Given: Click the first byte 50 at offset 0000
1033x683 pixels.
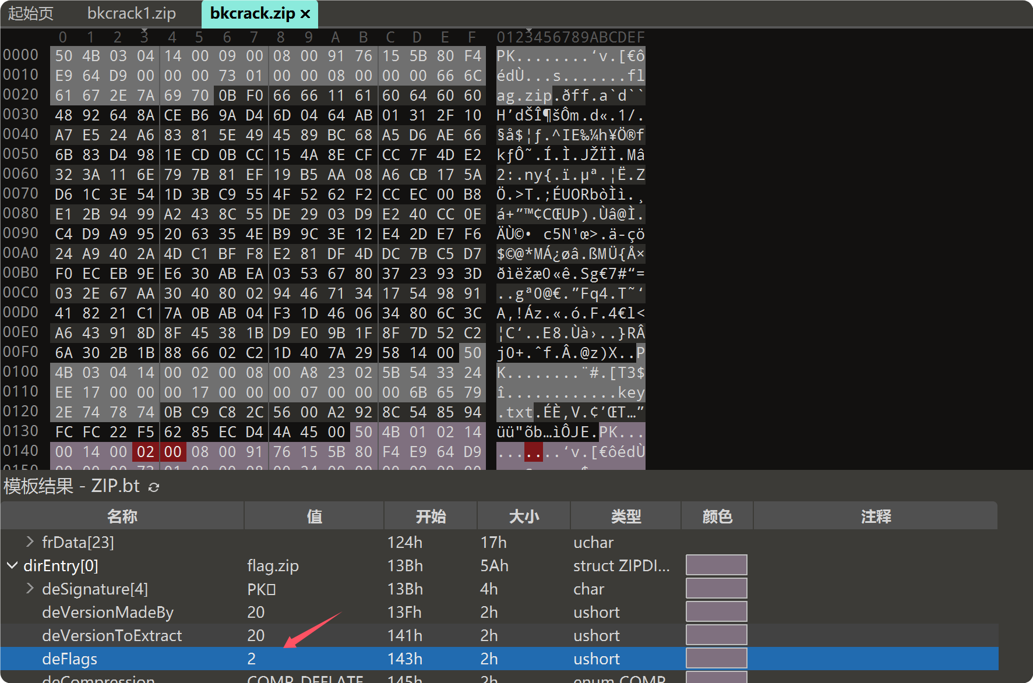Looking at the screenshot, I should [64, 56].
